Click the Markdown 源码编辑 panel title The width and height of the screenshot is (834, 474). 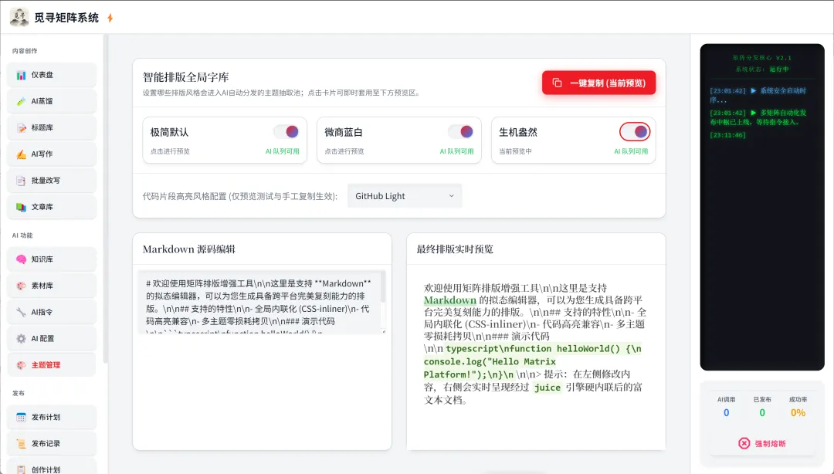(189, 249)
